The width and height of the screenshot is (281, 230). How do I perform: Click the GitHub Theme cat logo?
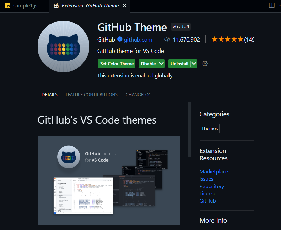[x=63, y=46]
